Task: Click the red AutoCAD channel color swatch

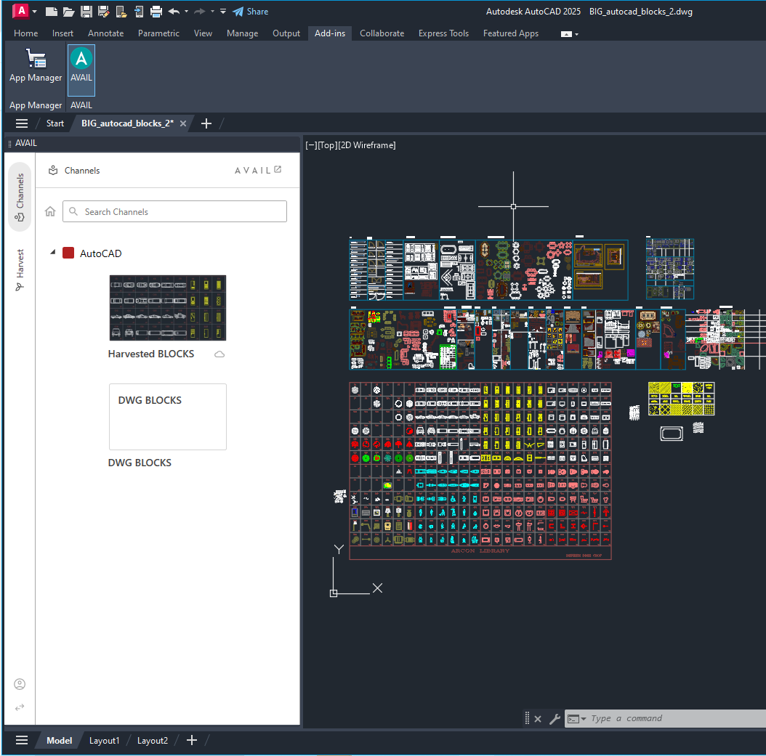Action: [69, 253]
